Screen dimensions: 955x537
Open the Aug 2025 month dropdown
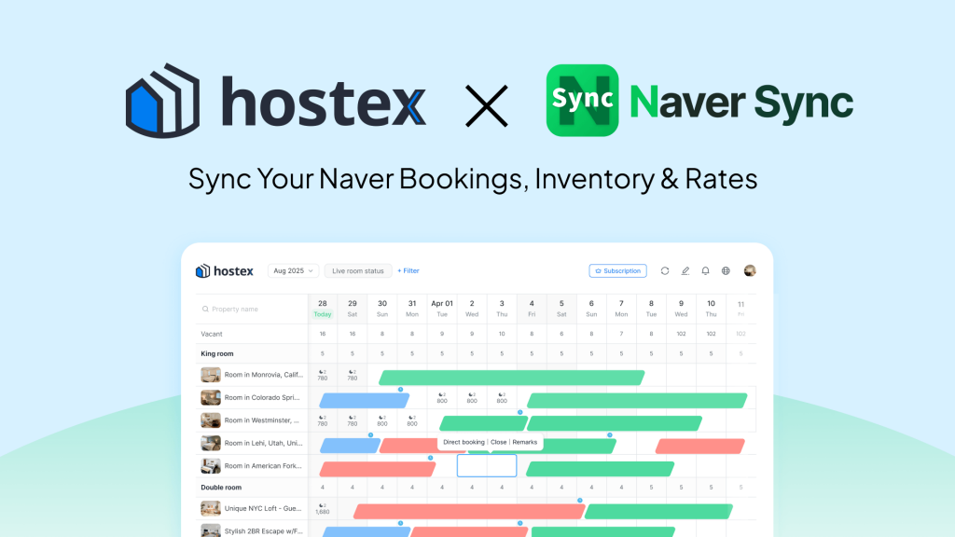point(293,271)
